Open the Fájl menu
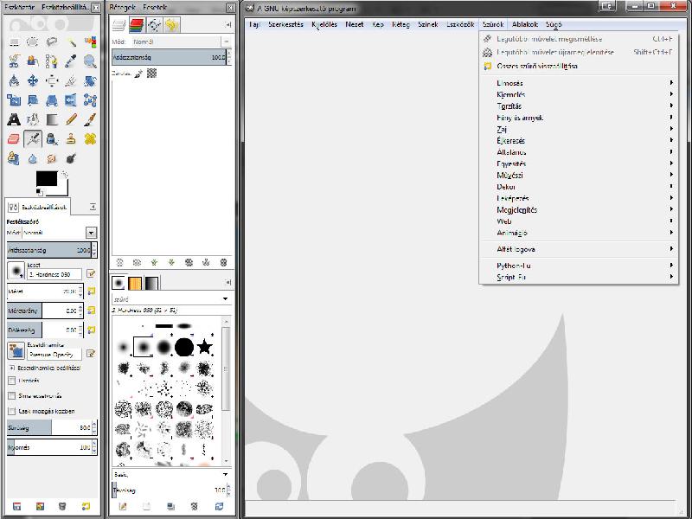 point(253,25)
